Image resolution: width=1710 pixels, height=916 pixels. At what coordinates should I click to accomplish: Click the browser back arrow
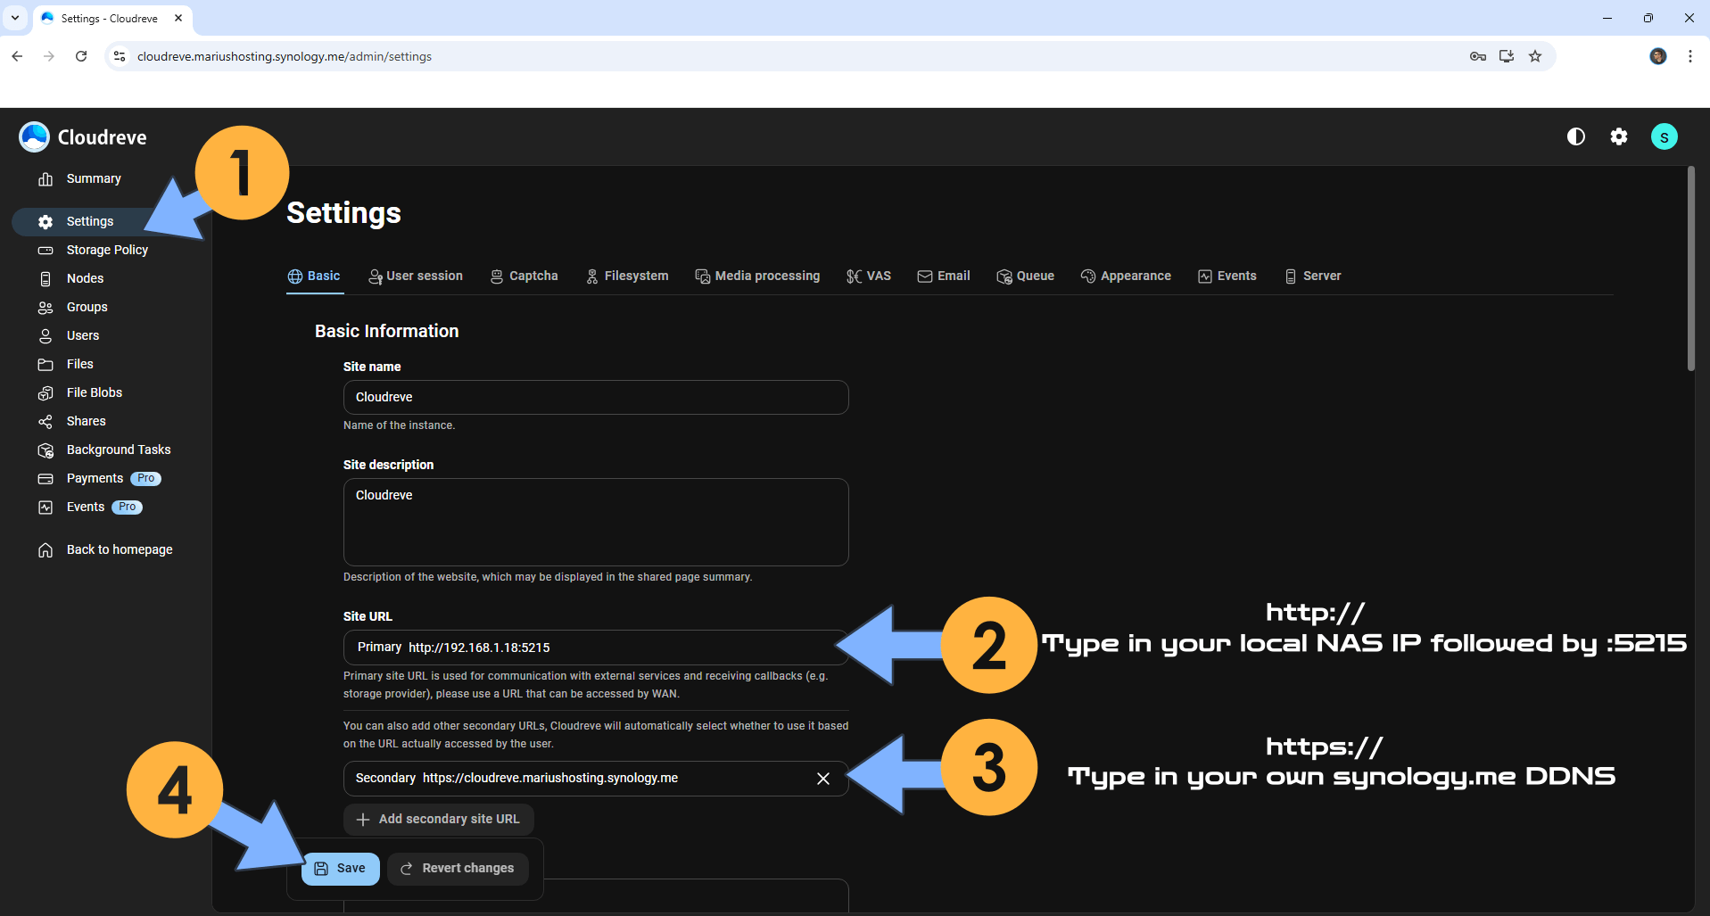coord(17,56)
